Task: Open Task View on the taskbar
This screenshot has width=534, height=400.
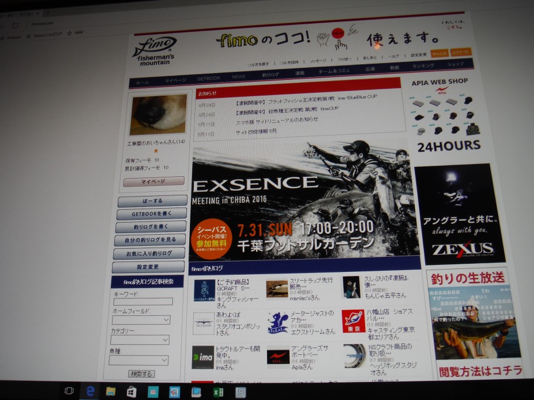Action: pyautogui.click(x=69, y=391)
